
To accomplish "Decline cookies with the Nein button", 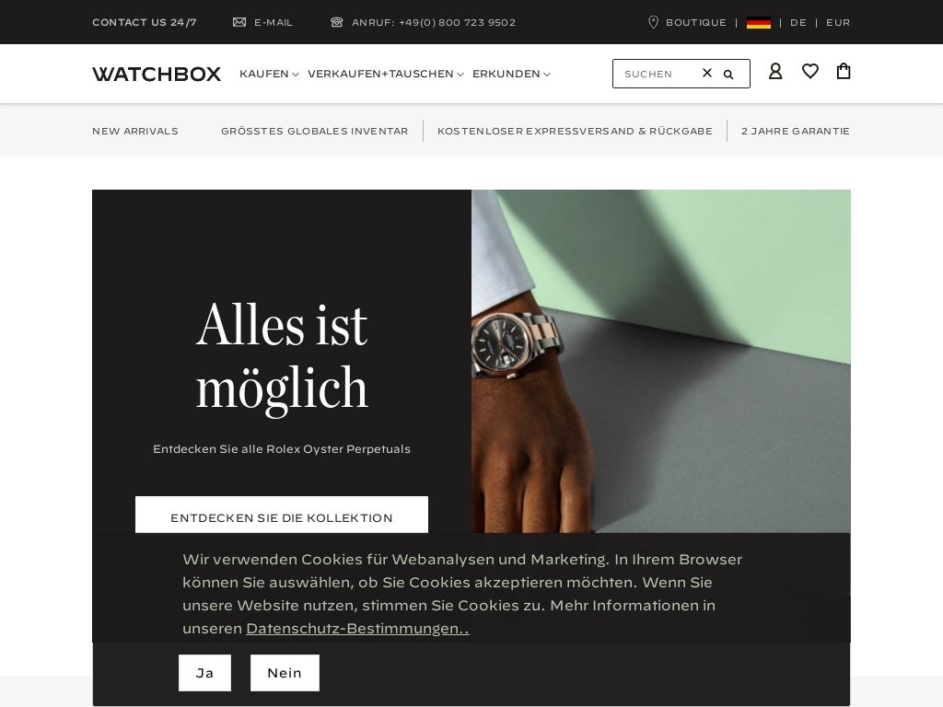I will click(285, 673).
